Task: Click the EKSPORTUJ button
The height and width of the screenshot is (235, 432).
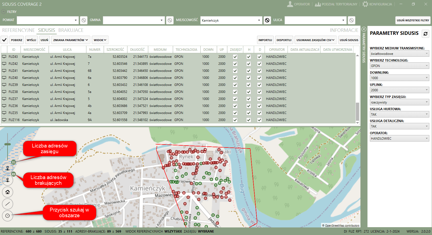Action: click(x=284, y=40)
